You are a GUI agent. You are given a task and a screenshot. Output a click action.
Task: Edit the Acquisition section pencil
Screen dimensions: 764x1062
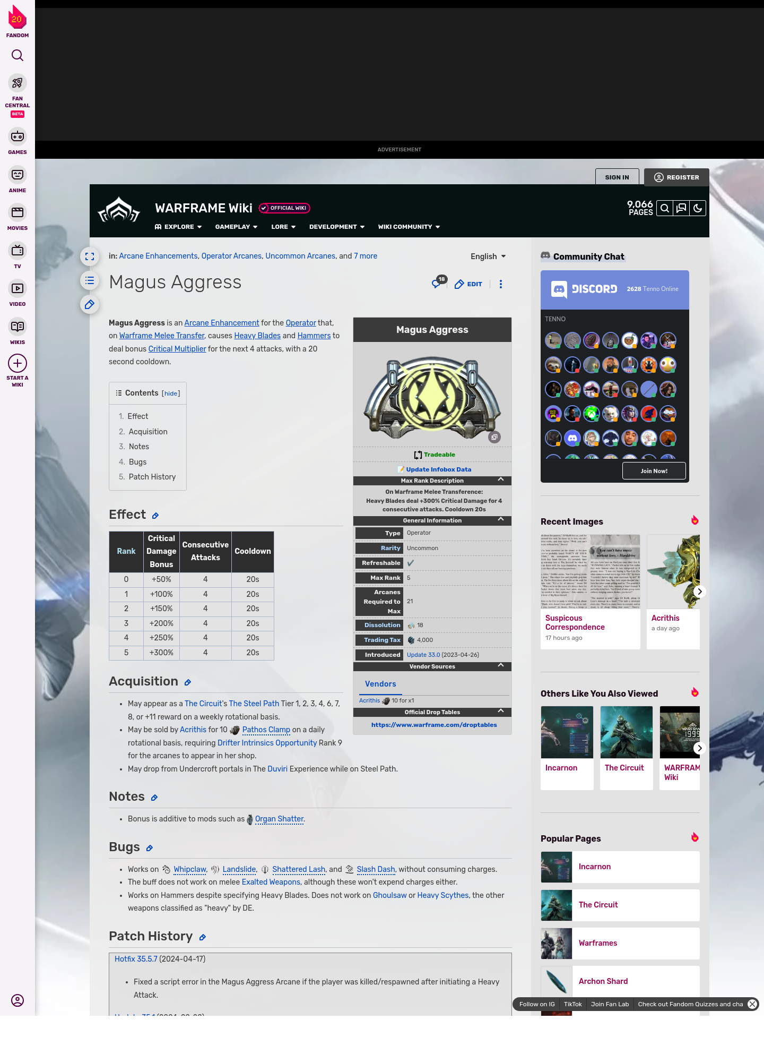click(188, 682)
